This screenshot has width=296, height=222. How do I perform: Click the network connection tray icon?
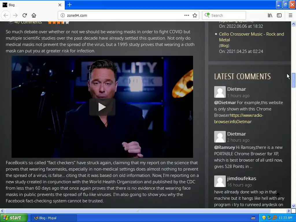pyautogui.click(x=269, y=218)
